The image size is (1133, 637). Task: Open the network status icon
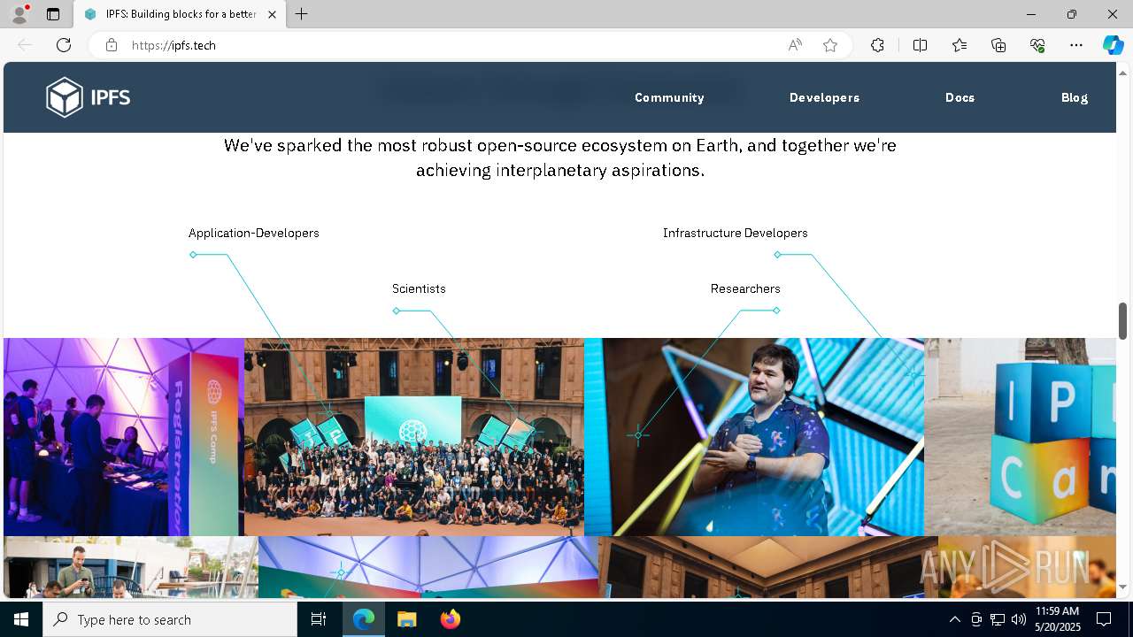(998, 619)
